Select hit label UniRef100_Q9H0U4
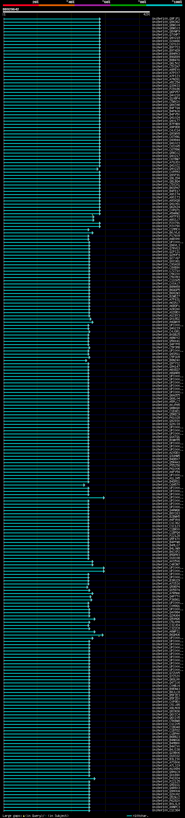This screenshot has width=185, height=818. [166, 791]
